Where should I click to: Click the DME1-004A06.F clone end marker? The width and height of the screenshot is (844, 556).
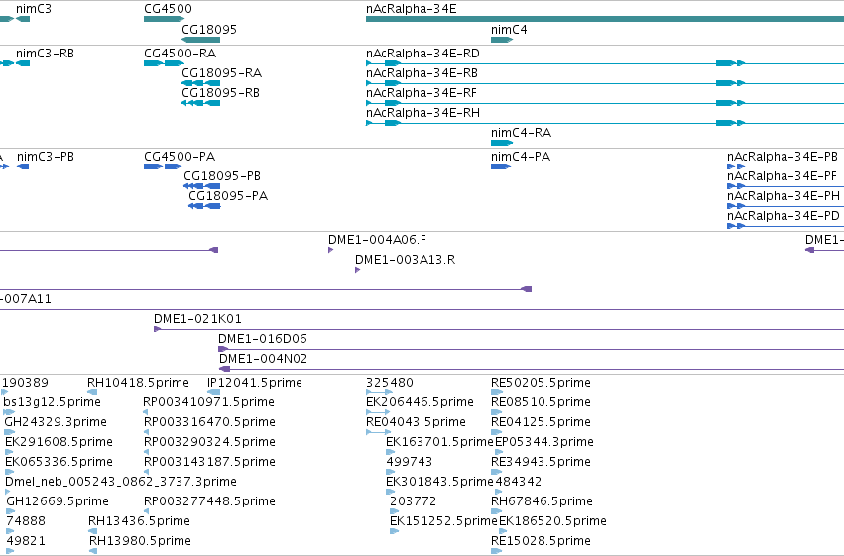point(330,250)
